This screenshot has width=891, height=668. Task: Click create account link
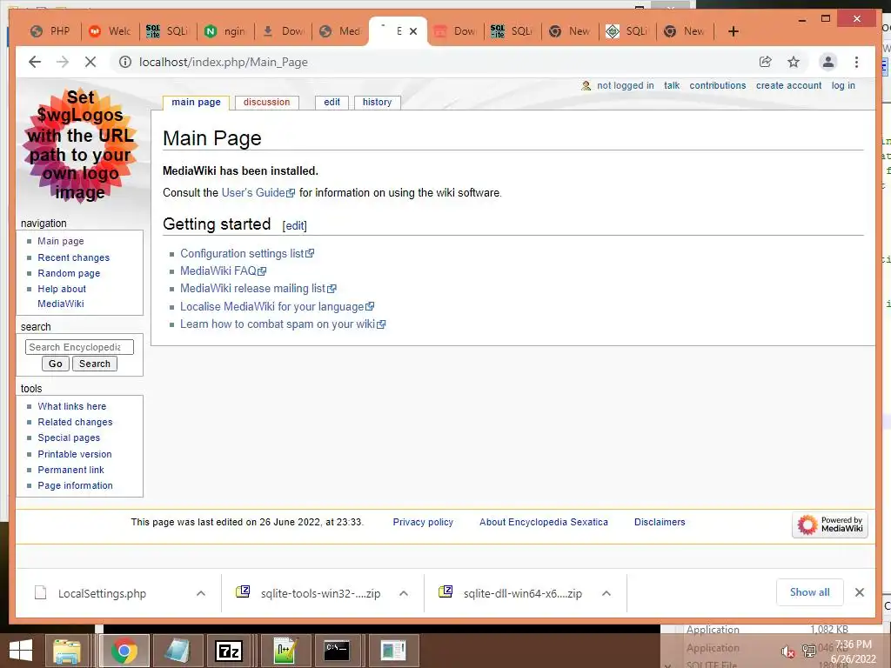788,86
